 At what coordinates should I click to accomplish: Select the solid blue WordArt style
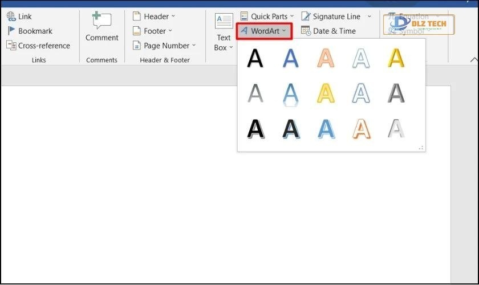[x=291, y=58]
